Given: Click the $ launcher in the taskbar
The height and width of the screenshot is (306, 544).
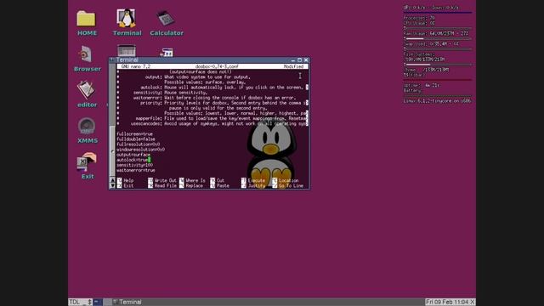Looking at the screenshot, I should coord(89,303).
